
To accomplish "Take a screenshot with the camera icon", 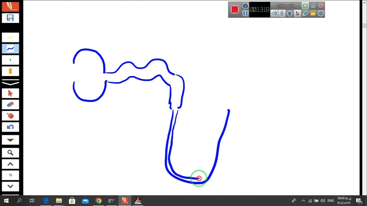I will coord(245,6).
